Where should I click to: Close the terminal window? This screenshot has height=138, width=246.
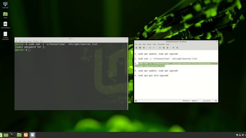click(x=126, y=39)
